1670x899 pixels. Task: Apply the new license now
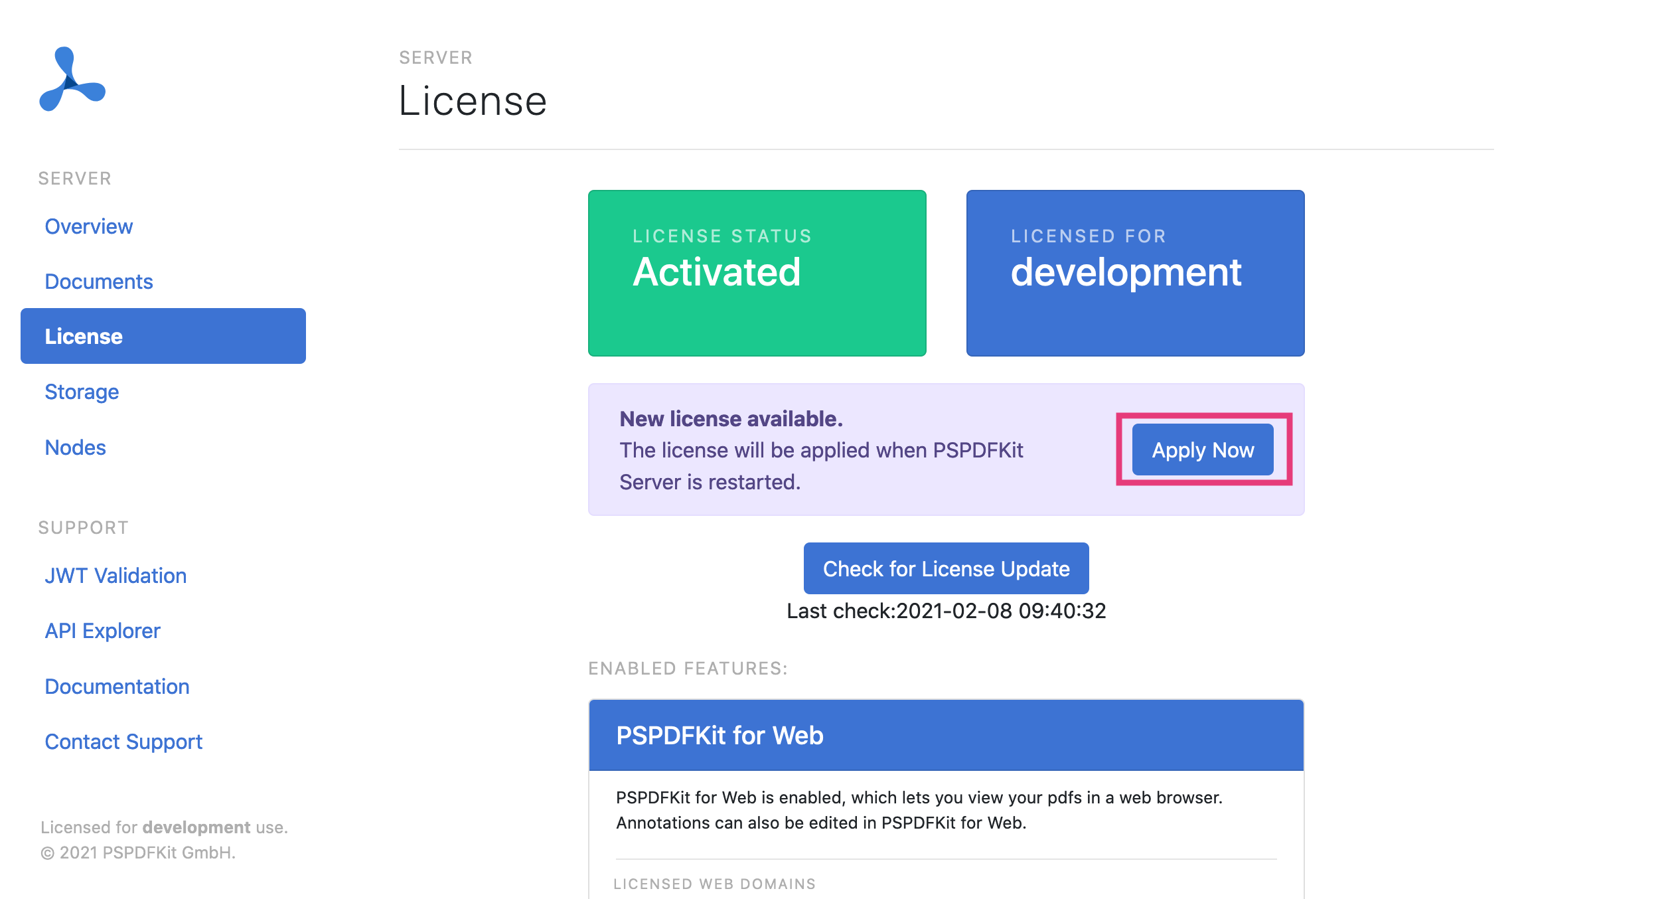pos(1203,449)
